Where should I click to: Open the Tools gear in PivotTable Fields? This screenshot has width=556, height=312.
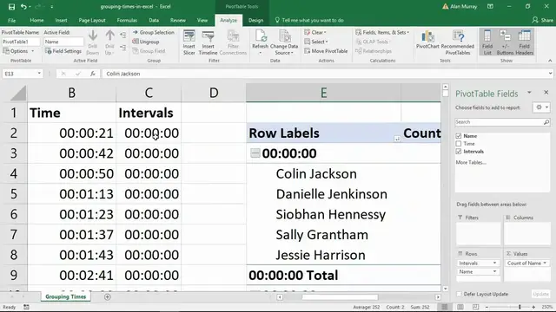[541, 107]
